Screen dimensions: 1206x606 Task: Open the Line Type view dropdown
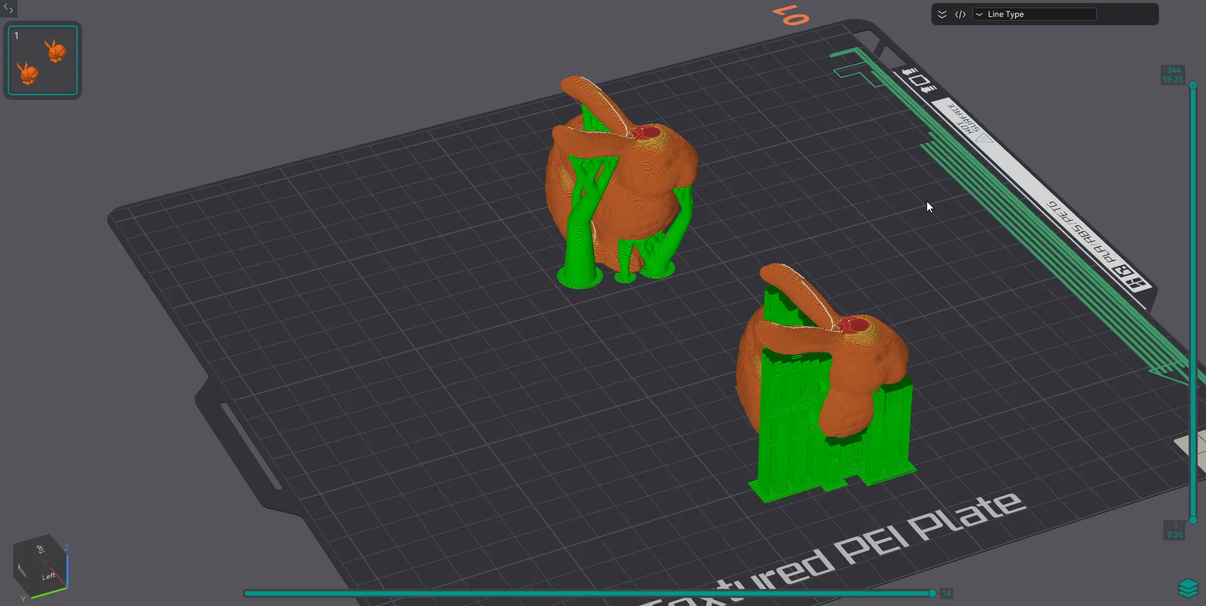1034,14
